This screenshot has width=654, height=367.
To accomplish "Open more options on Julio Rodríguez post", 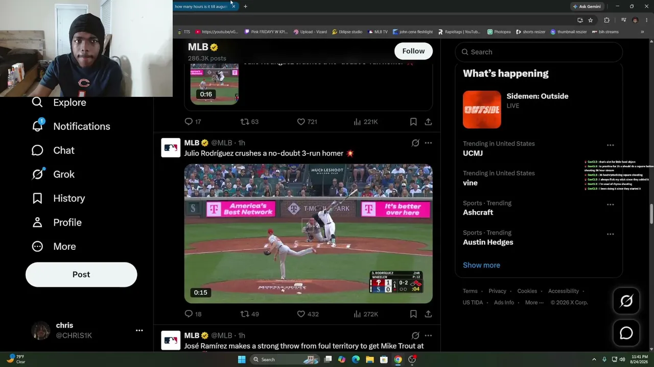I will pyautogui.click(x=428, y=143).
